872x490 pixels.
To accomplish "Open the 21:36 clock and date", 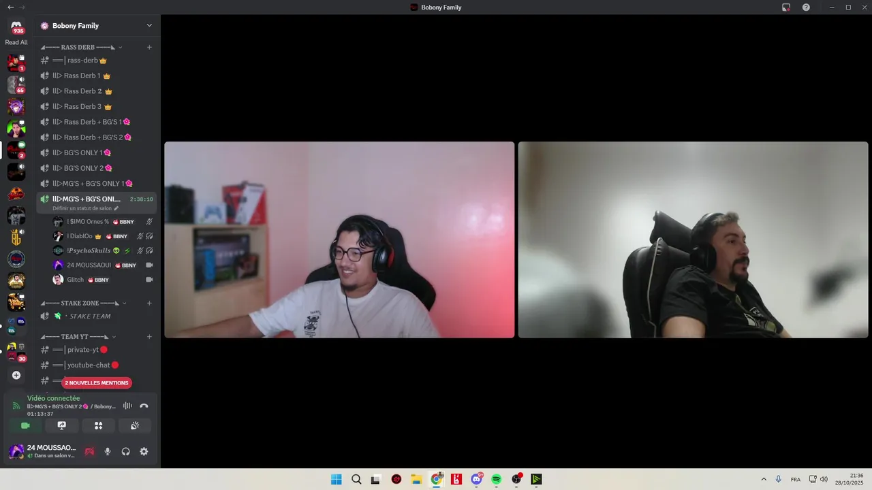I will click(851, 479).
